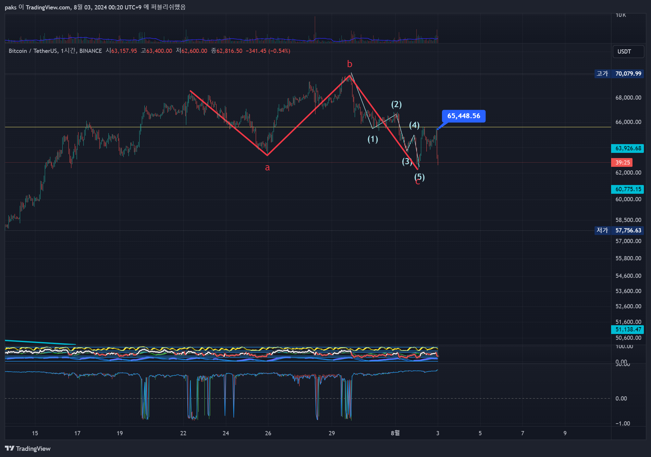Click the red wave label 'a'
This screenshot has height=457, width=651.
[x=267, y=167]
